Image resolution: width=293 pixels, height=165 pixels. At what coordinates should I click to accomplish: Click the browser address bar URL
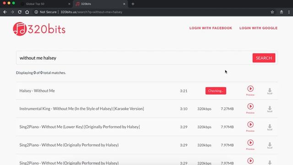[92, 12]
